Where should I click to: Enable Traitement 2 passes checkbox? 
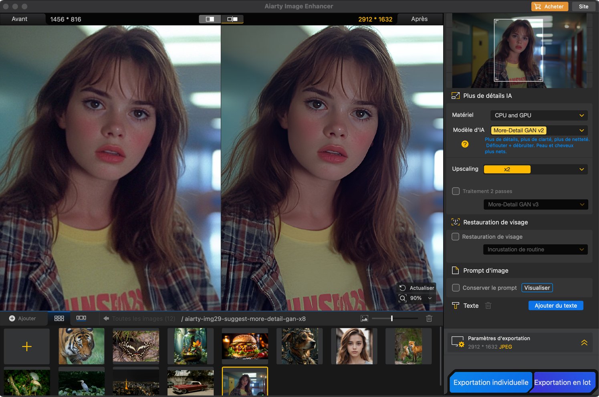click(x=456, y=191)
